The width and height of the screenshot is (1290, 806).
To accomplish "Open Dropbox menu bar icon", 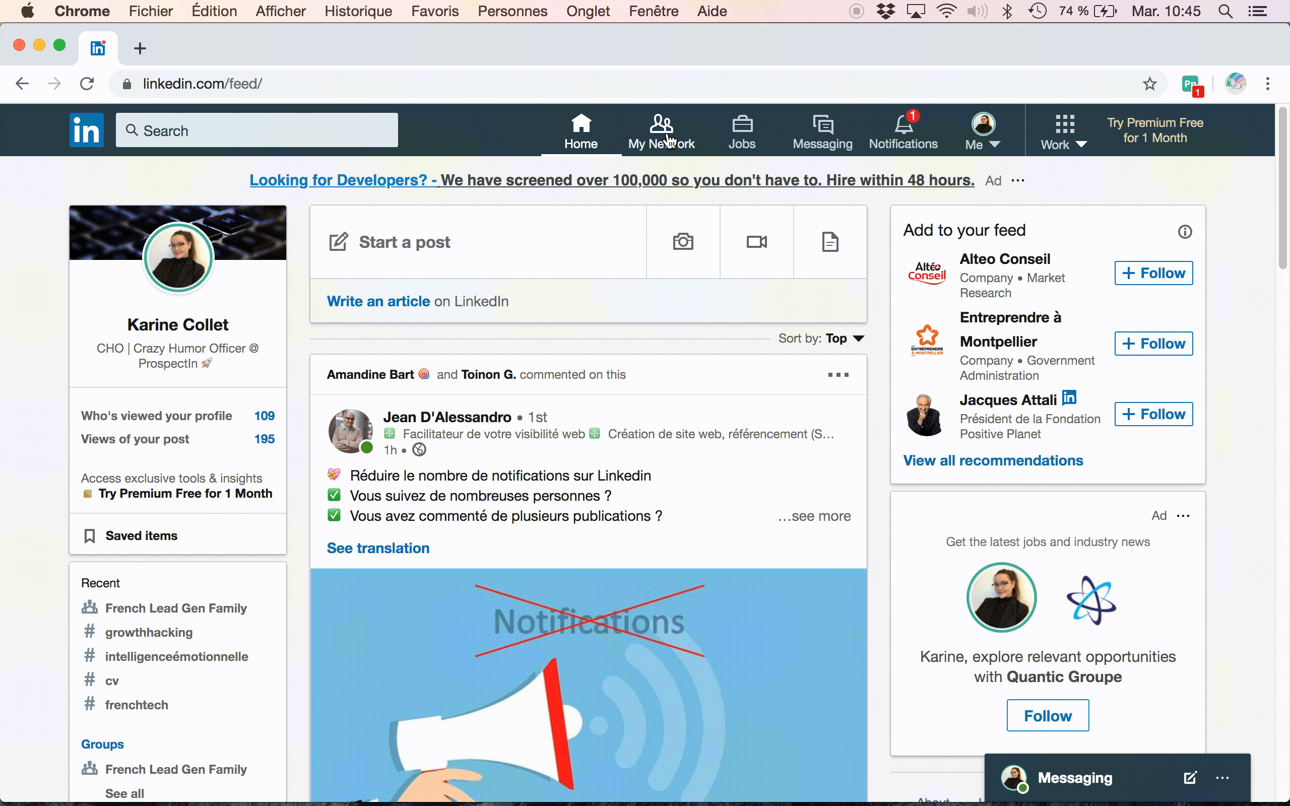I will (x=885, y=11).
